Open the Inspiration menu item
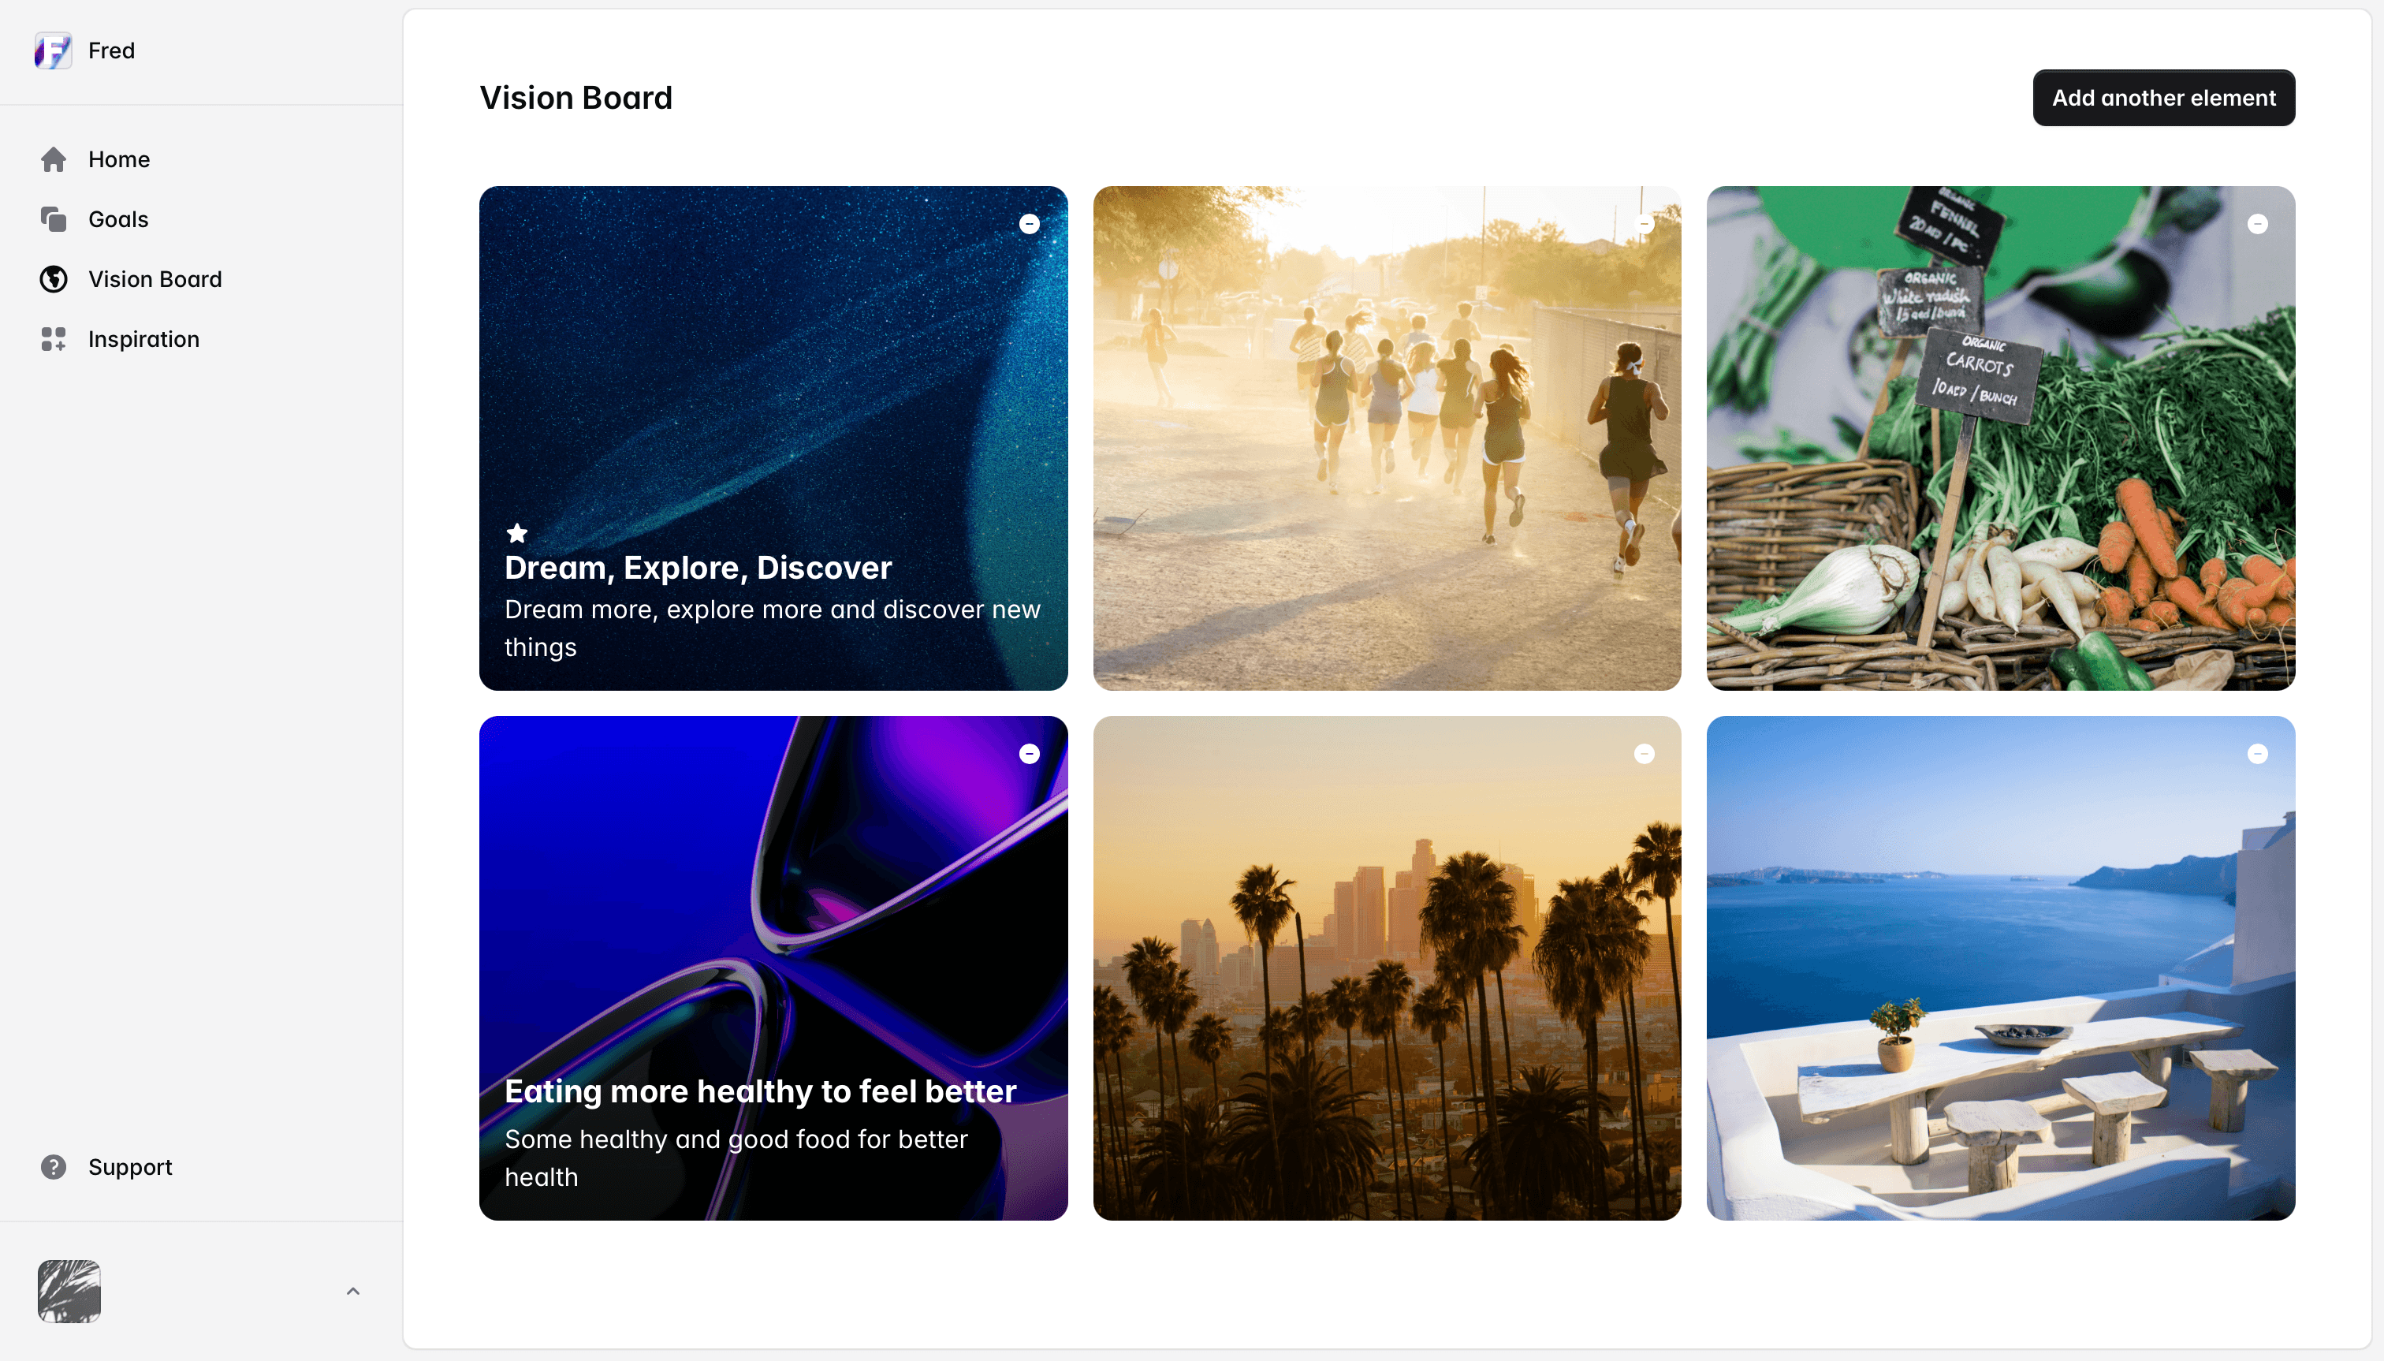2384x1361 pixels. coord(144,339)
